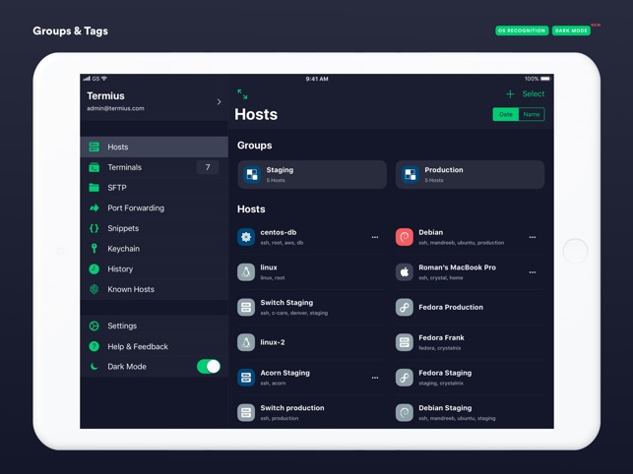Screen dimensions: 633x474
Task: Select the Debian Staging host name
Action: click(x=445, y=408)
